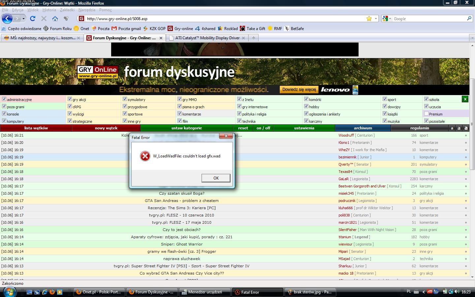Launch Firefox from quick launch bar
The width and height of the screenshot is (475, 297).
(52, 292)
